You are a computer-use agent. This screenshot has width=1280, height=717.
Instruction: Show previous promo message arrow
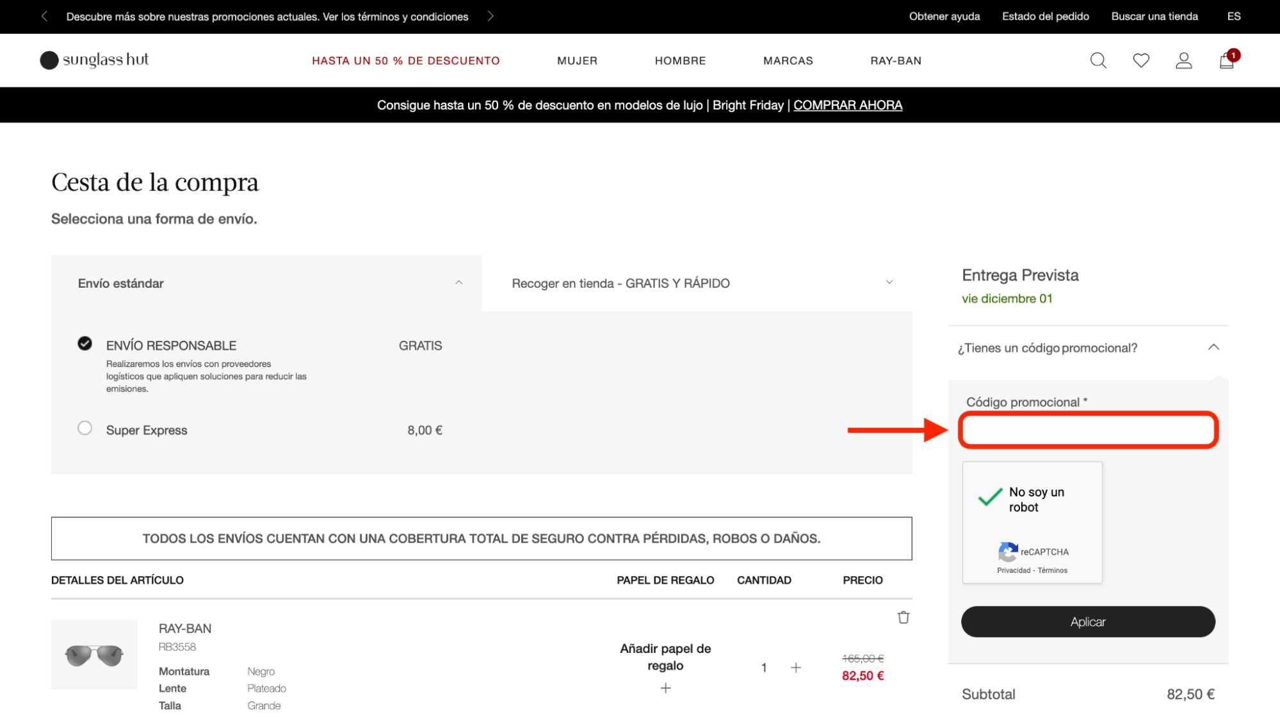44,16
